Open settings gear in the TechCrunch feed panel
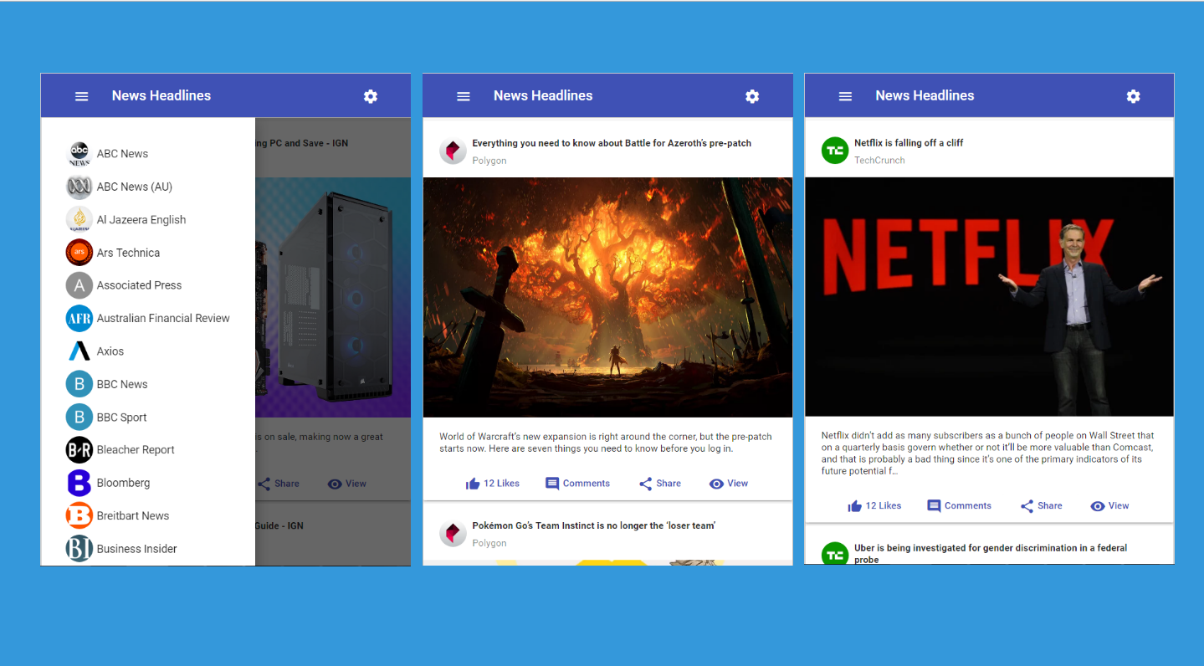 pyautogui.click(x=1133, y=96)
